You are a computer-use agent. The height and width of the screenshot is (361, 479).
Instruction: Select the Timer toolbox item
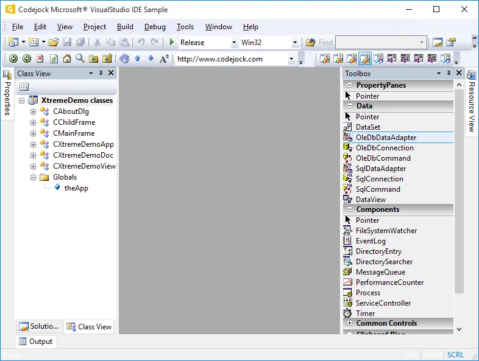click(x=398, y=314)
